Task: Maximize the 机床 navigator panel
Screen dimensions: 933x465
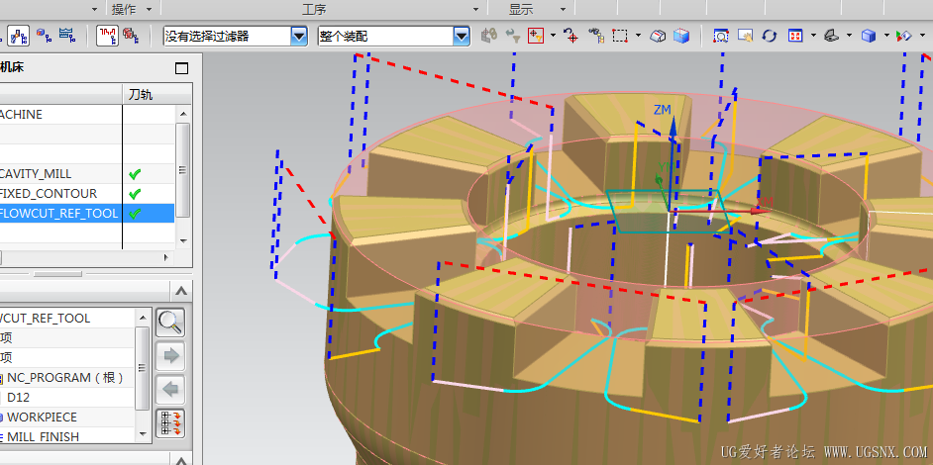Action: point(181,68)
